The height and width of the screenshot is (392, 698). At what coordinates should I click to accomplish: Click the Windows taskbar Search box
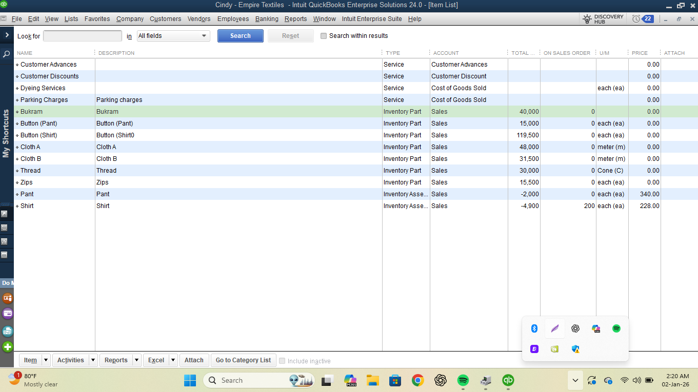[x=259, y=380]
